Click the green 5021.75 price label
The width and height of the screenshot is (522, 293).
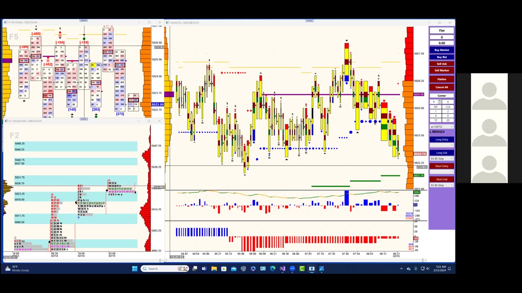click(418, 175)
